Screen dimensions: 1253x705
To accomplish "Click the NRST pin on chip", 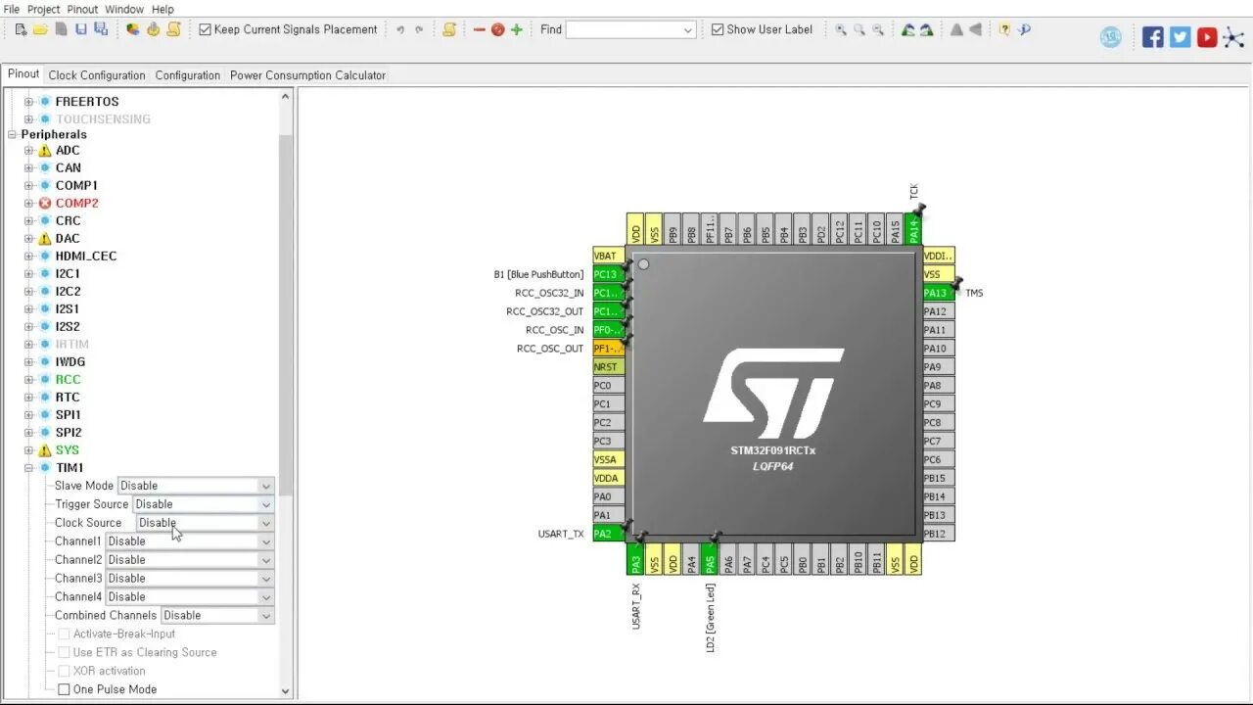I will pyautogui.click(x=608, y=367).
